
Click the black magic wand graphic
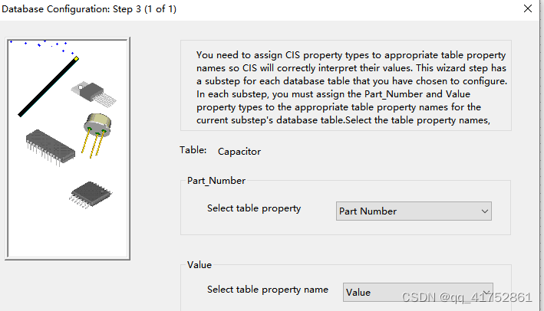[48, 87]
